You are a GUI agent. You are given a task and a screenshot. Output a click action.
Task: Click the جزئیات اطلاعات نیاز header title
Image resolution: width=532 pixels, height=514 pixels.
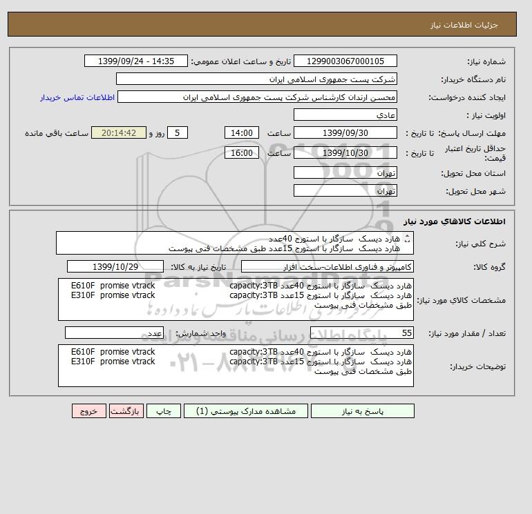click(464, 25)
